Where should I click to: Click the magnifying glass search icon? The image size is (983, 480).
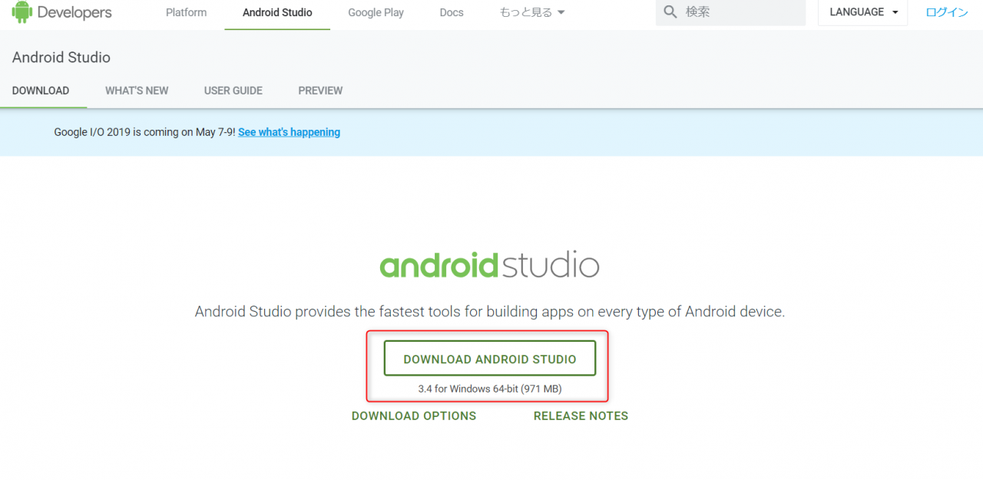click(670, 12)
